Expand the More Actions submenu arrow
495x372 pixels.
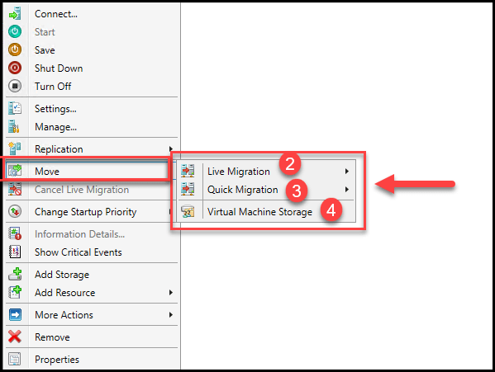point(171,314)
